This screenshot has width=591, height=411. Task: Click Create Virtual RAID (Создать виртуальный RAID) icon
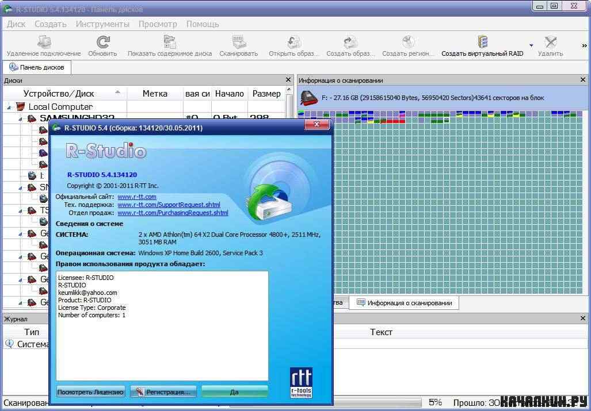482,42
